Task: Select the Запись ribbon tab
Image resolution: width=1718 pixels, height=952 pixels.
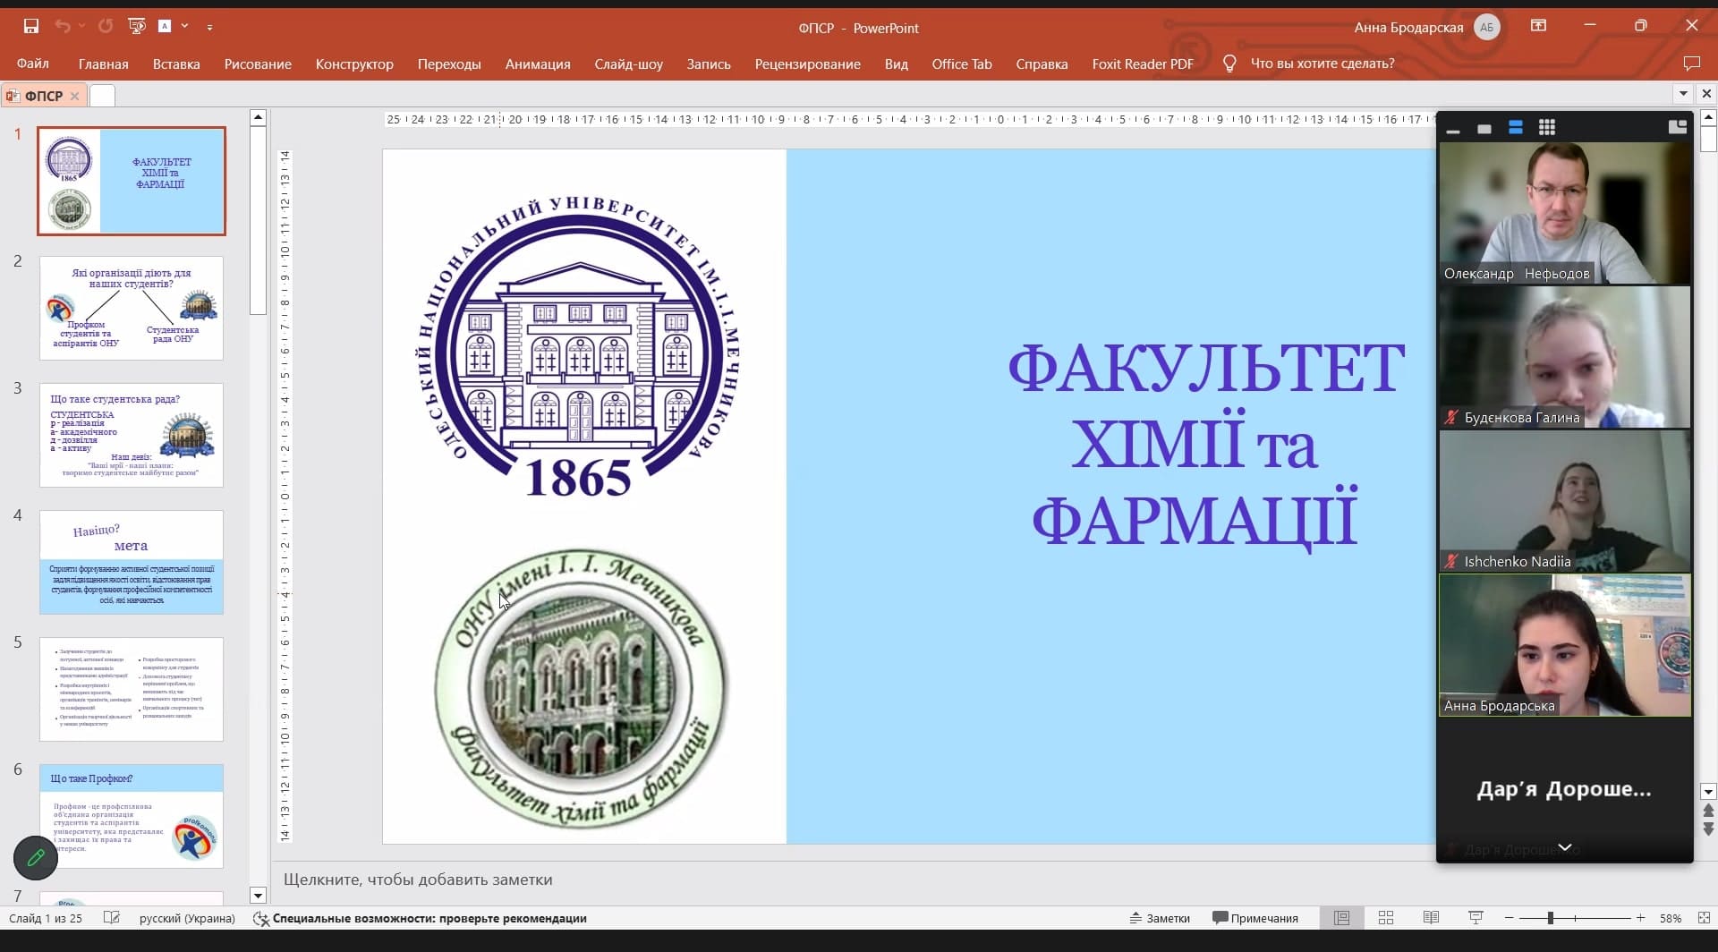Action: click(x=709, y=64)
